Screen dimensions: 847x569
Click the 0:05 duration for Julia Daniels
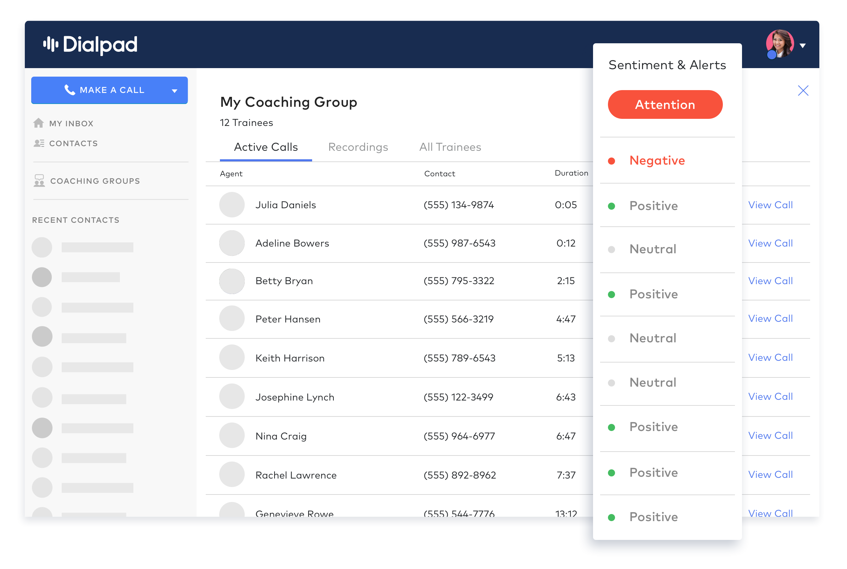pos(566,205)
